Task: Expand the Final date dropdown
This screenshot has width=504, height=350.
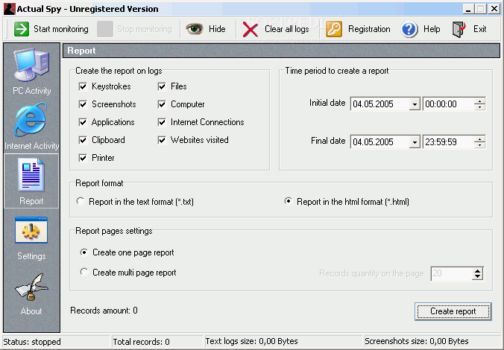Action: [x=415, y=141]
